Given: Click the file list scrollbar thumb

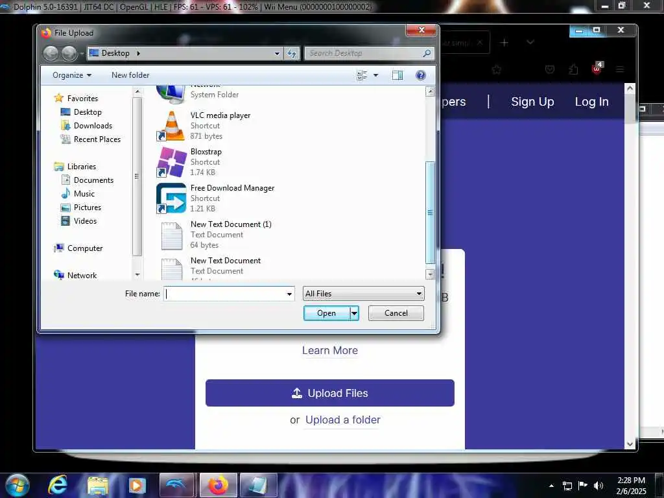Looking at the screenshot, I should click(430, 213).
